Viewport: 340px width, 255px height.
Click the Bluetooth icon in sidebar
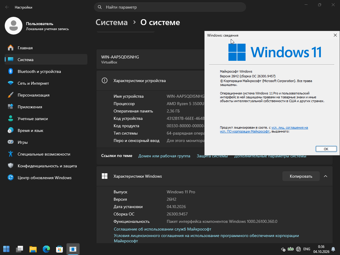pyautogui.click(x=10, y=71)
